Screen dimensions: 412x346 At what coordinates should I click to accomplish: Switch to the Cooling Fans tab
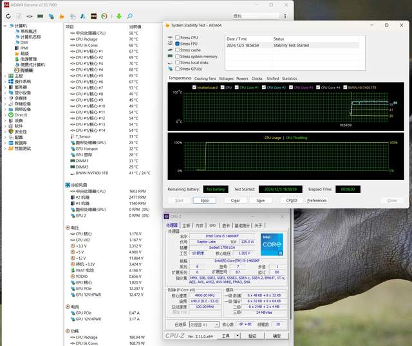(x=206, y=78)
